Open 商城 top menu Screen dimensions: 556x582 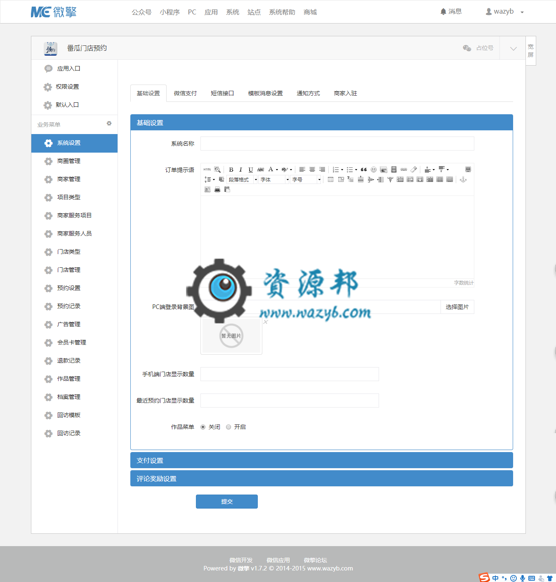310,12
